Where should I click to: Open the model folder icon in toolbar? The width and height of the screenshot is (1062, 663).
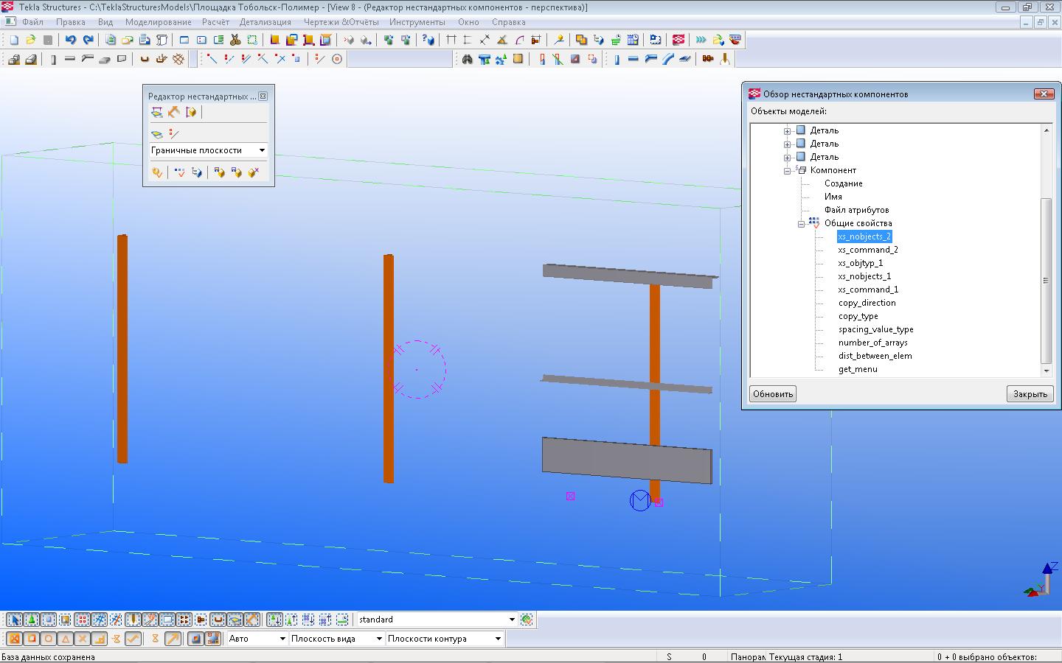(x=30, y=40)
